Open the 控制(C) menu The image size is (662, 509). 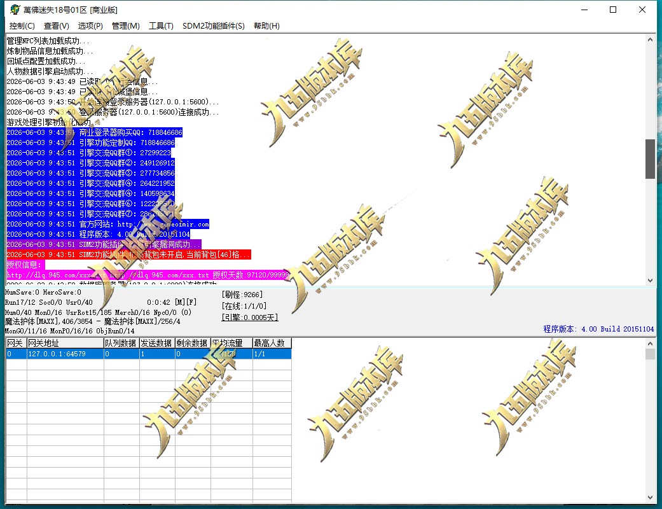[22, 25]
